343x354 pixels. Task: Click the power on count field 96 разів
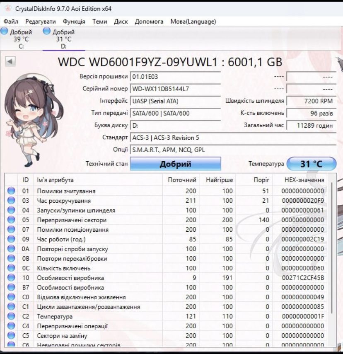point(312,113)
